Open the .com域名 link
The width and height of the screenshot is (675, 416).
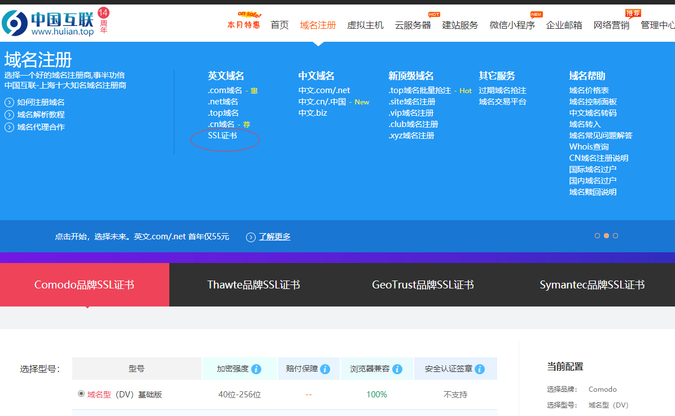(225, 90)
